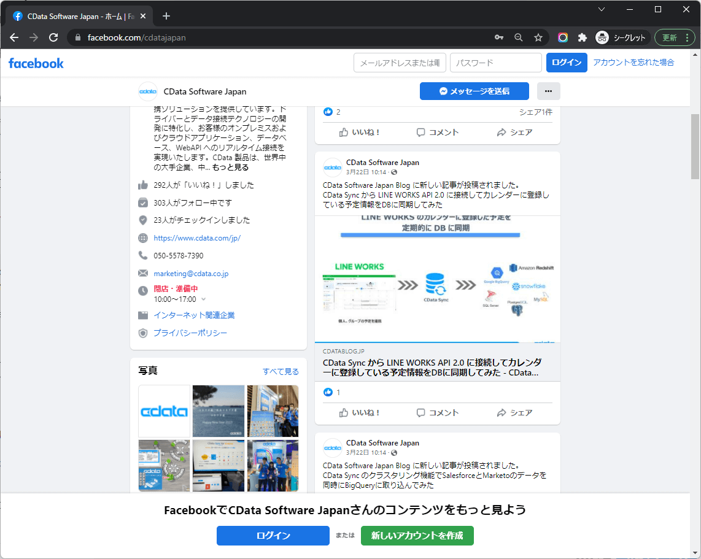
Task: Open top-right exhibition booth photo thumbnail
Action: [273, 411]
